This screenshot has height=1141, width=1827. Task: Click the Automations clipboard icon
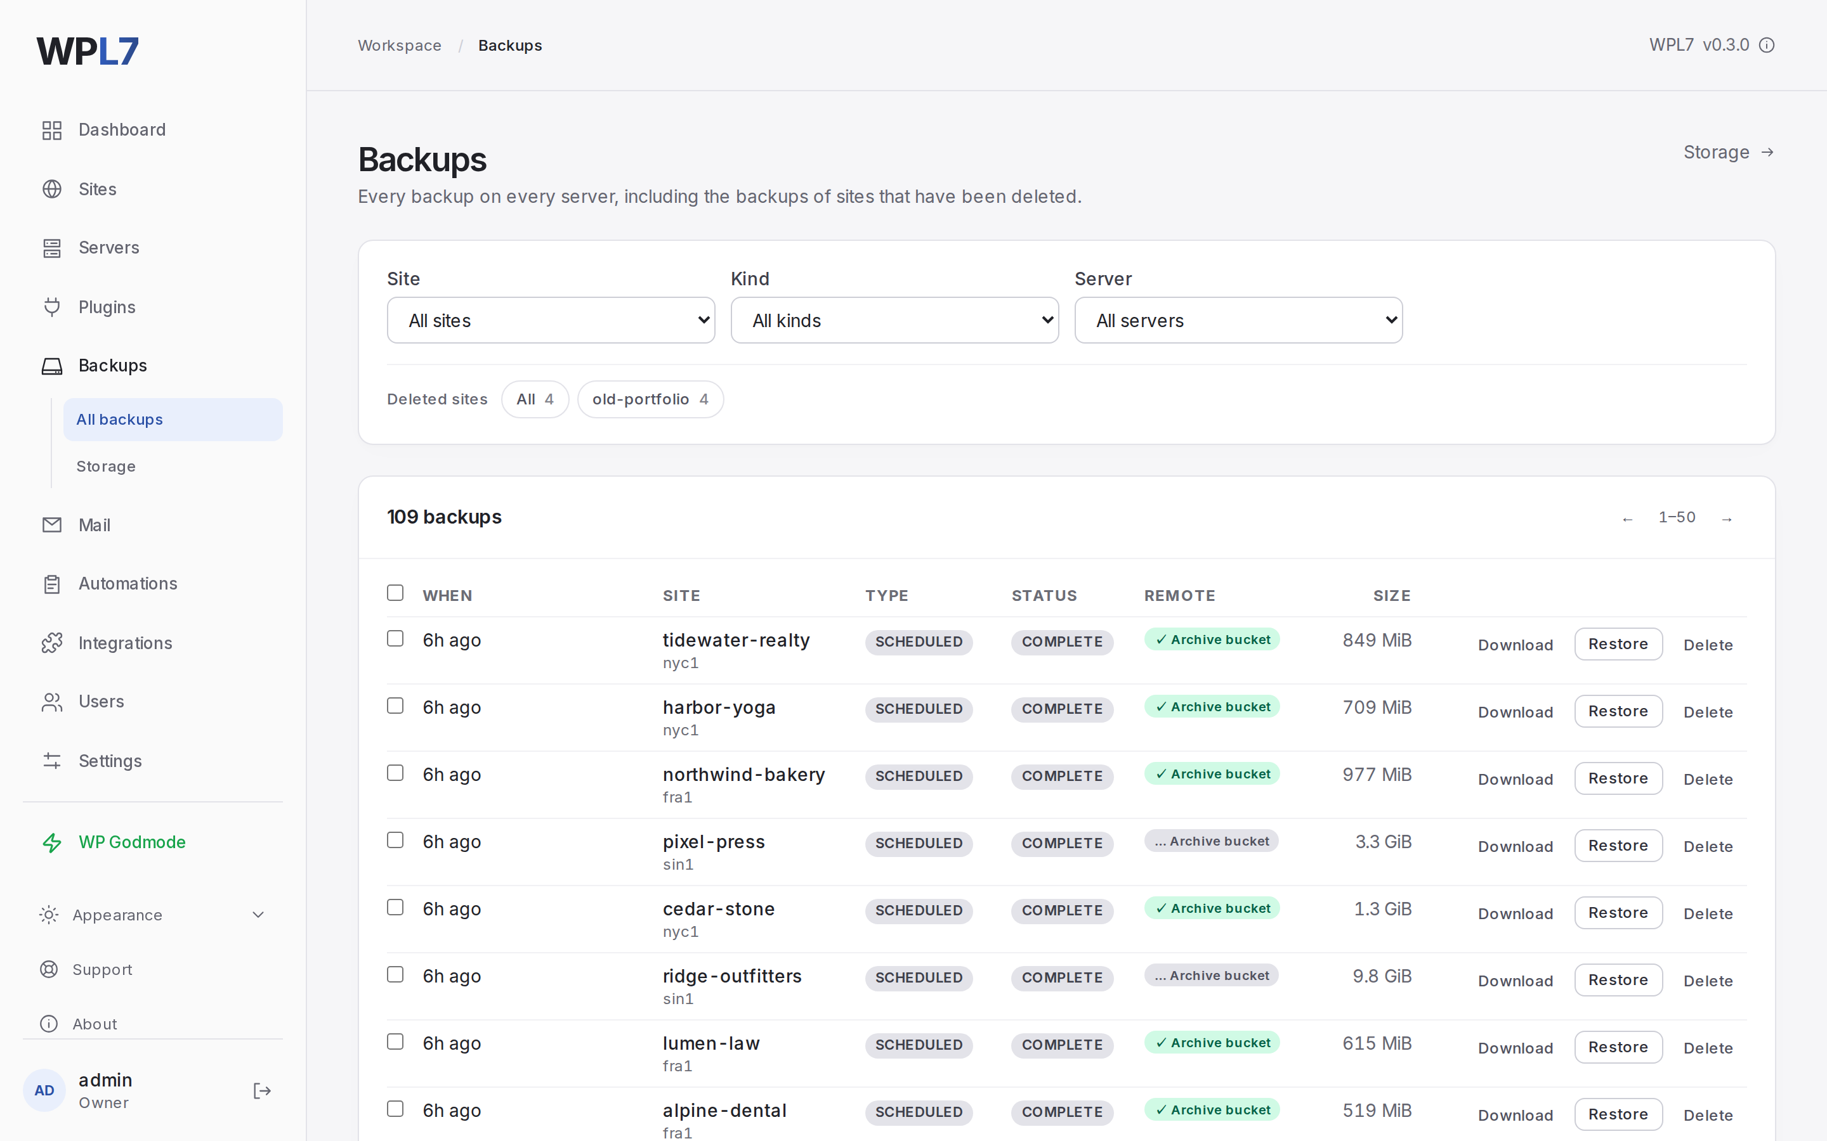click(52, 584)
